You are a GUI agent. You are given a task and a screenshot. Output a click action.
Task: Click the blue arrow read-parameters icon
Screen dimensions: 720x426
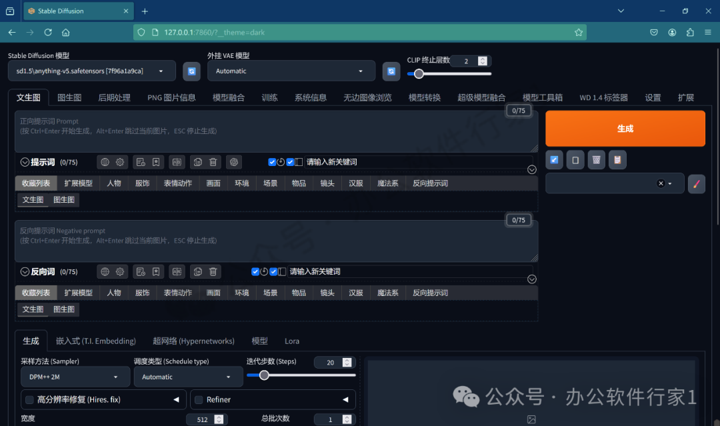[x=554, y=159]
